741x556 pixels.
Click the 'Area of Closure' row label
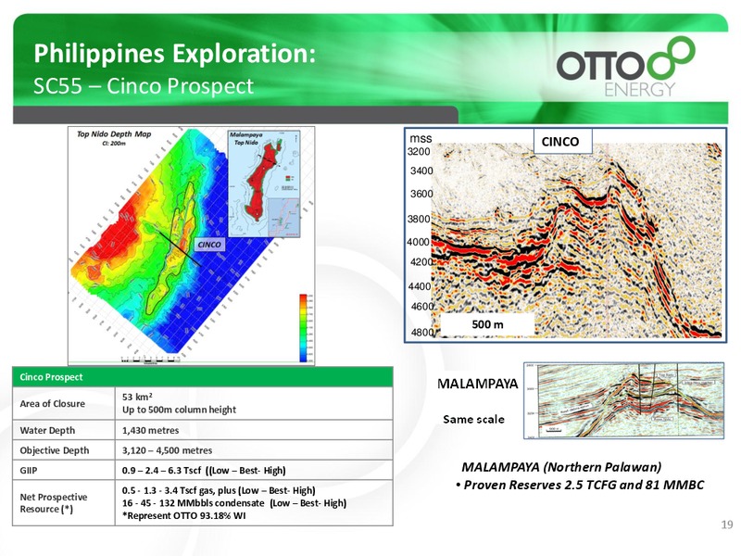pyautogui.click(x=53, y=404)
